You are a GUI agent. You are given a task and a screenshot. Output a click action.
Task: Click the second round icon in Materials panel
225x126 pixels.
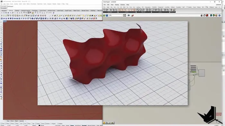click(x=143, y=10)
